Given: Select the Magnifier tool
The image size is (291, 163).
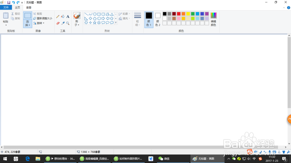Looking at the screenshot, I should (x=68, y=23).
